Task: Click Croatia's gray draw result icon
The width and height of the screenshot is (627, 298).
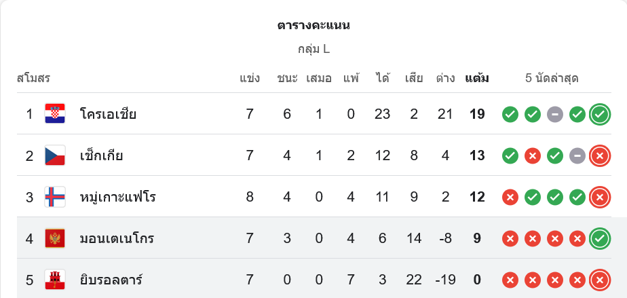Action: (x=555, y=114)
